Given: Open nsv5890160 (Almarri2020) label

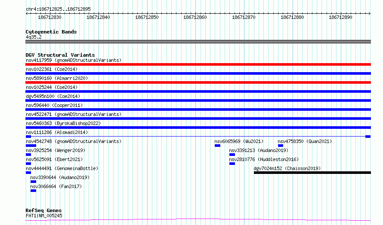Looking at the screenshot, I should [x=57, y=78].
